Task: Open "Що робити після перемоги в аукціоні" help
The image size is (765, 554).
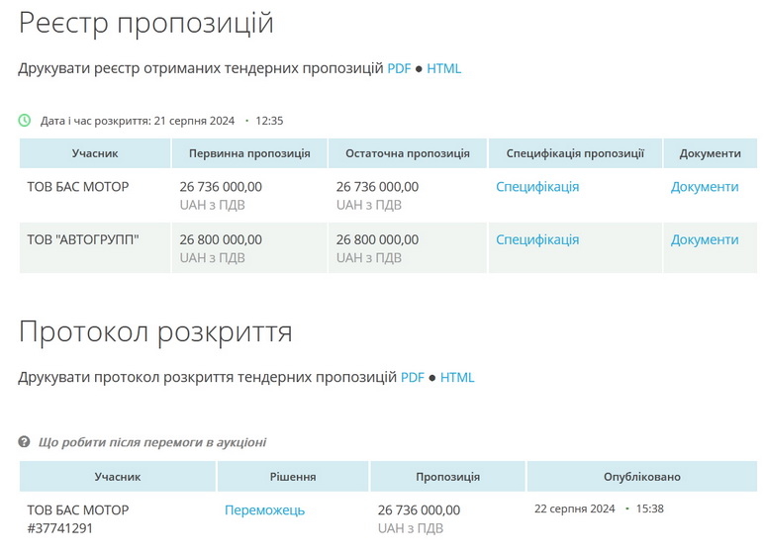Action: click(151, 442)
